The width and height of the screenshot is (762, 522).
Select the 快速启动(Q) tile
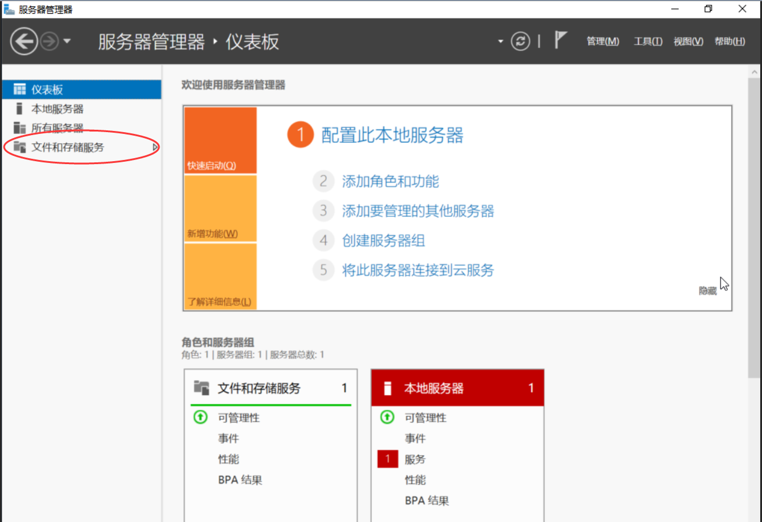click(x=220, y=140)
